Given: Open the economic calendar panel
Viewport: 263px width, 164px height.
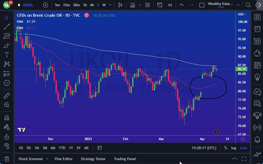Looking at the screenshot, I should point(257,65).
